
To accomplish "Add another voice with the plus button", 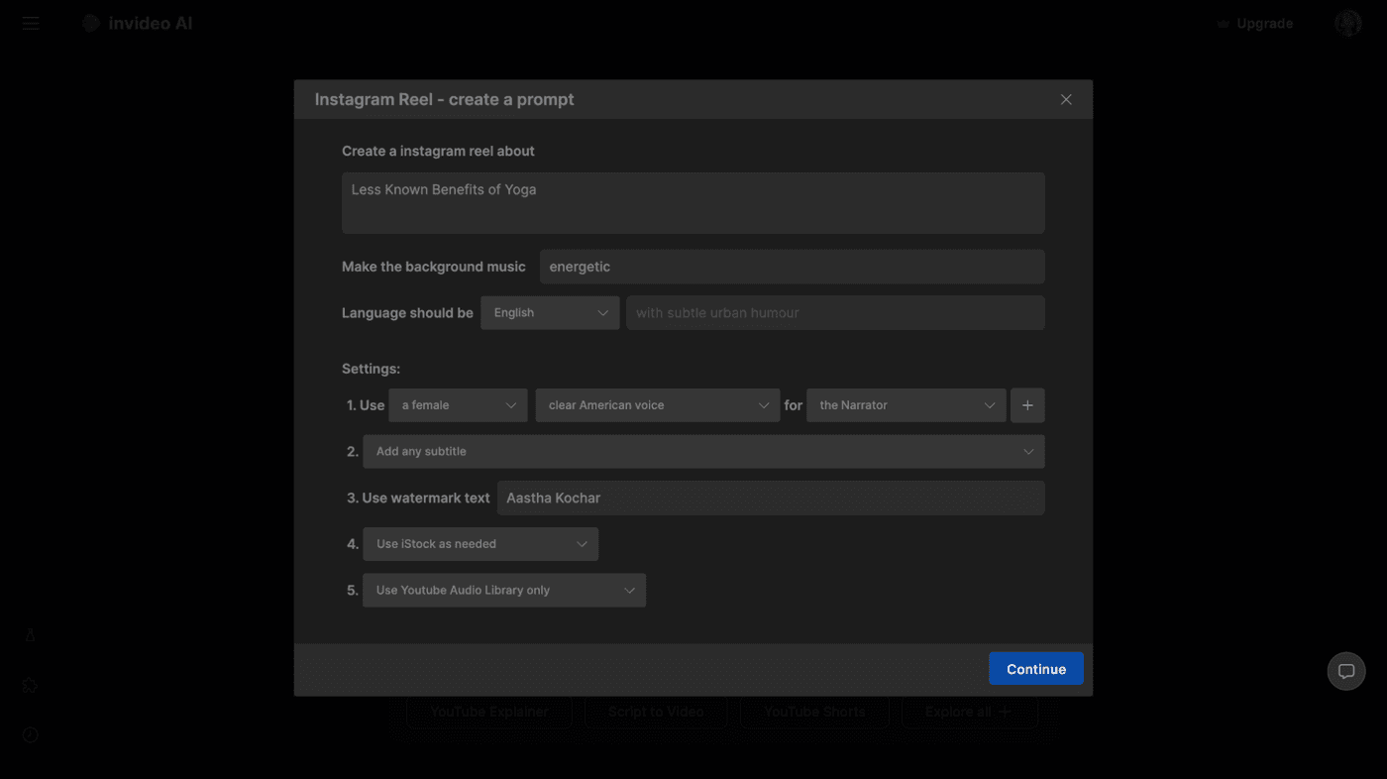I will point(1027,405).
